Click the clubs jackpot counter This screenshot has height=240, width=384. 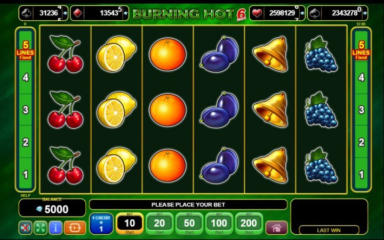pos(43,13)
